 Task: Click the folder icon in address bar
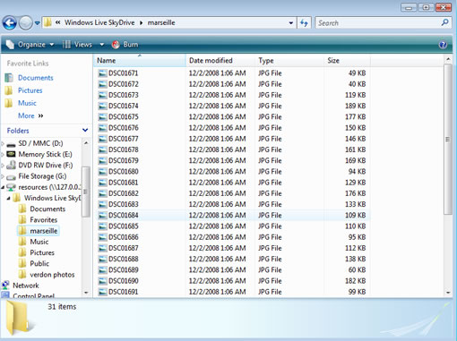(47, 22)
